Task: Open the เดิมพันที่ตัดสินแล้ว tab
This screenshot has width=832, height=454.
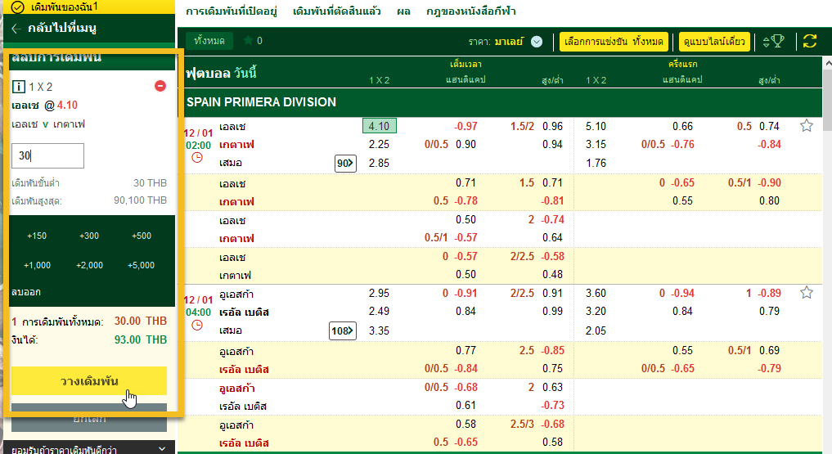Action: [336, 12]
